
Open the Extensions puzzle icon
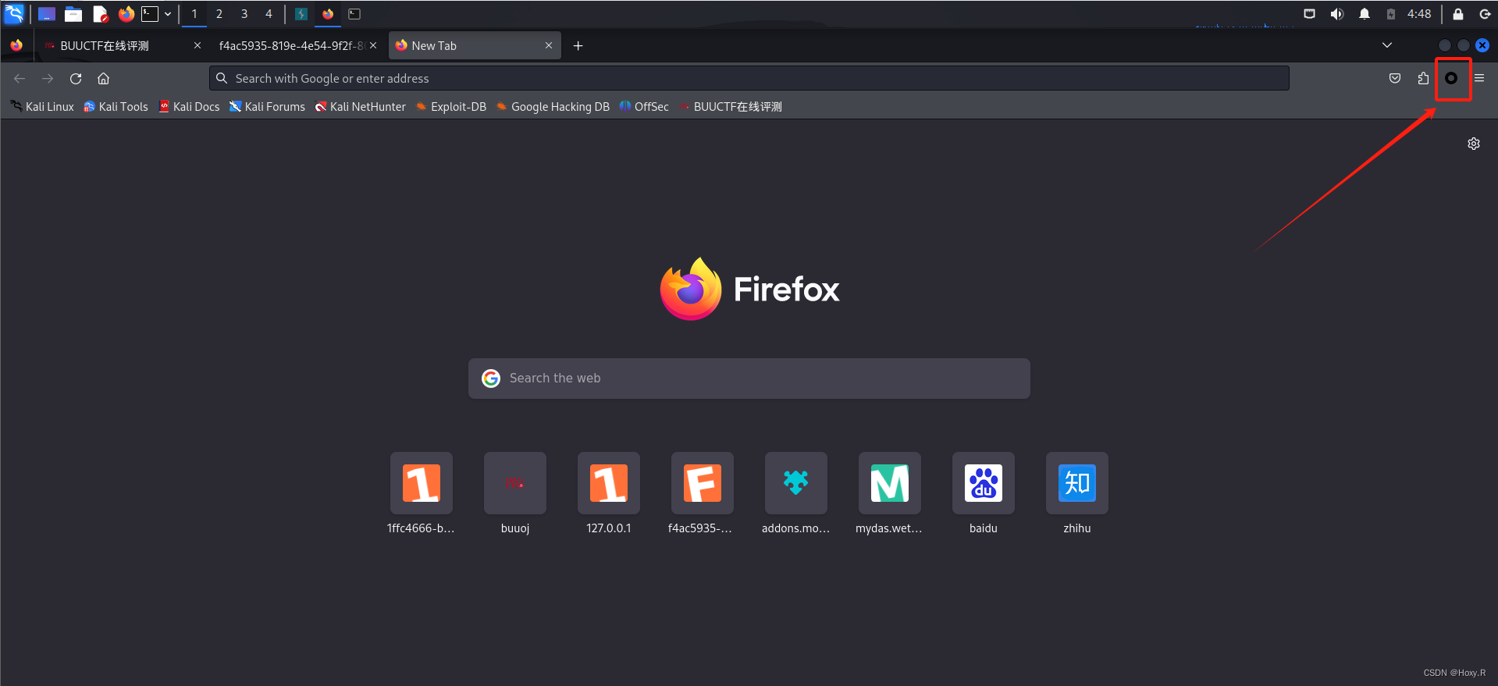coord(1423,79)
